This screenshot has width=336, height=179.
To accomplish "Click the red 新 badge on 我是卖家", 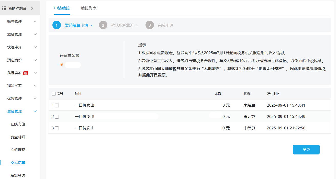I will [26, 73].
